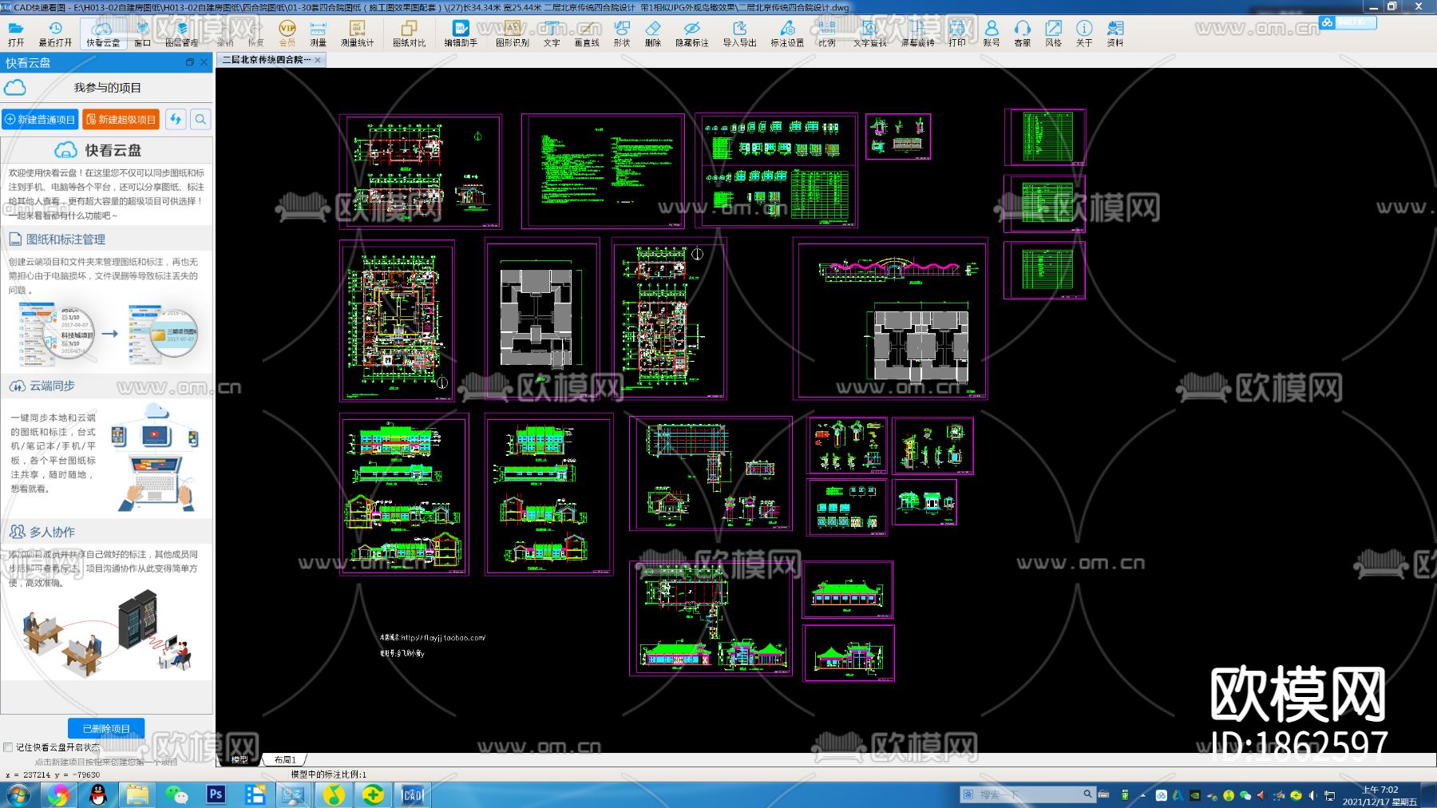Switch to the 模型 model tab

coord(239,759)
